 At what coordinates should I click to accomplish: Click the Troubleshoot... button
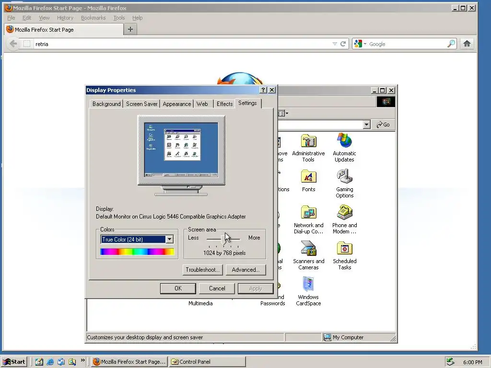click(202, 270)
